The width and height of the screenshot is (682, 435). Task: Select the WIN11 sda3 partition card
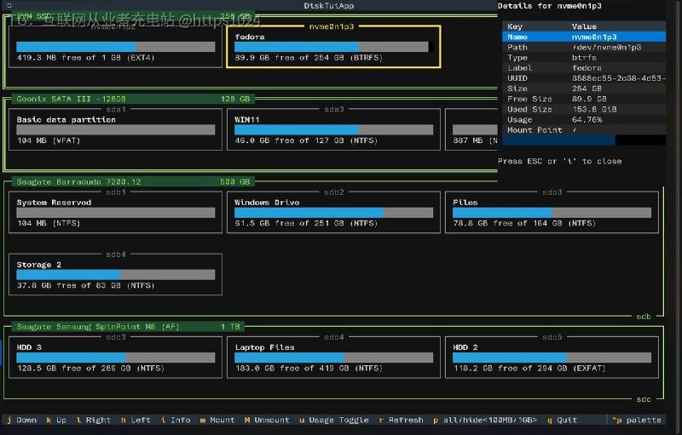[x=333, y=129]
